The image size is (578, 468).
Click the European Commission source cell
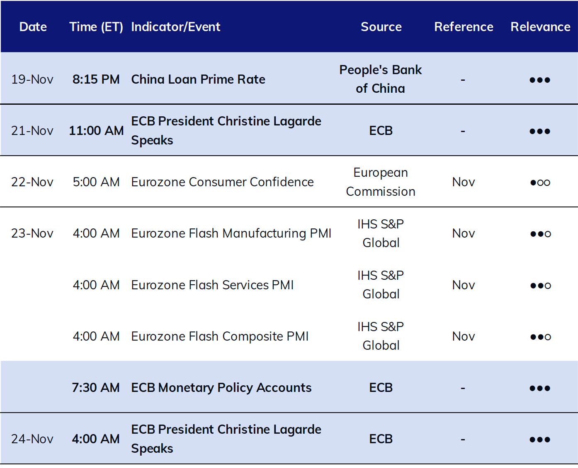(x=381, y=182)
